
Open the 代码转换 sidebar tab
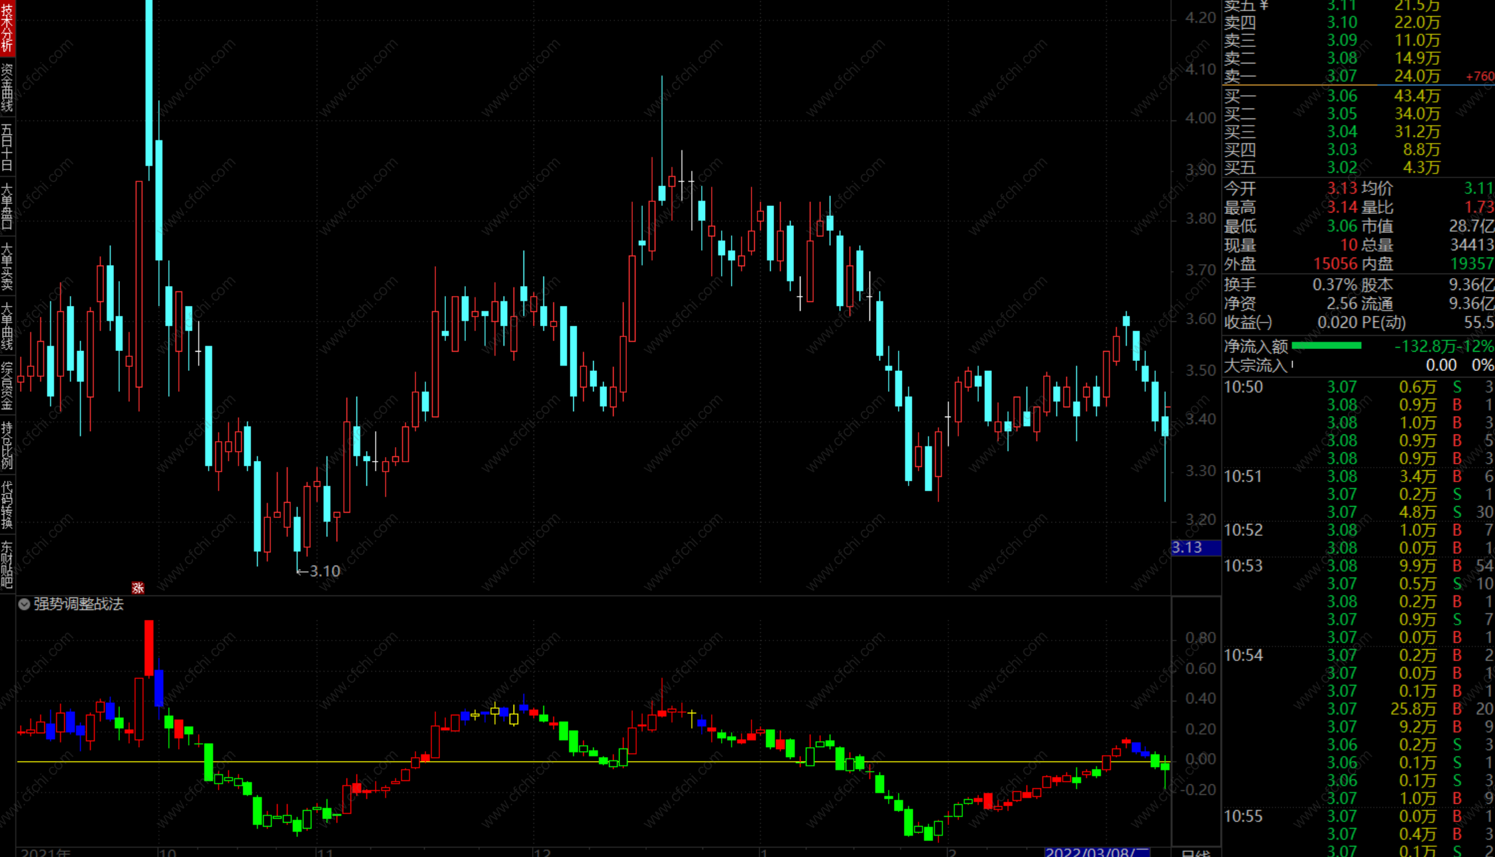click(x=7, y=505)
